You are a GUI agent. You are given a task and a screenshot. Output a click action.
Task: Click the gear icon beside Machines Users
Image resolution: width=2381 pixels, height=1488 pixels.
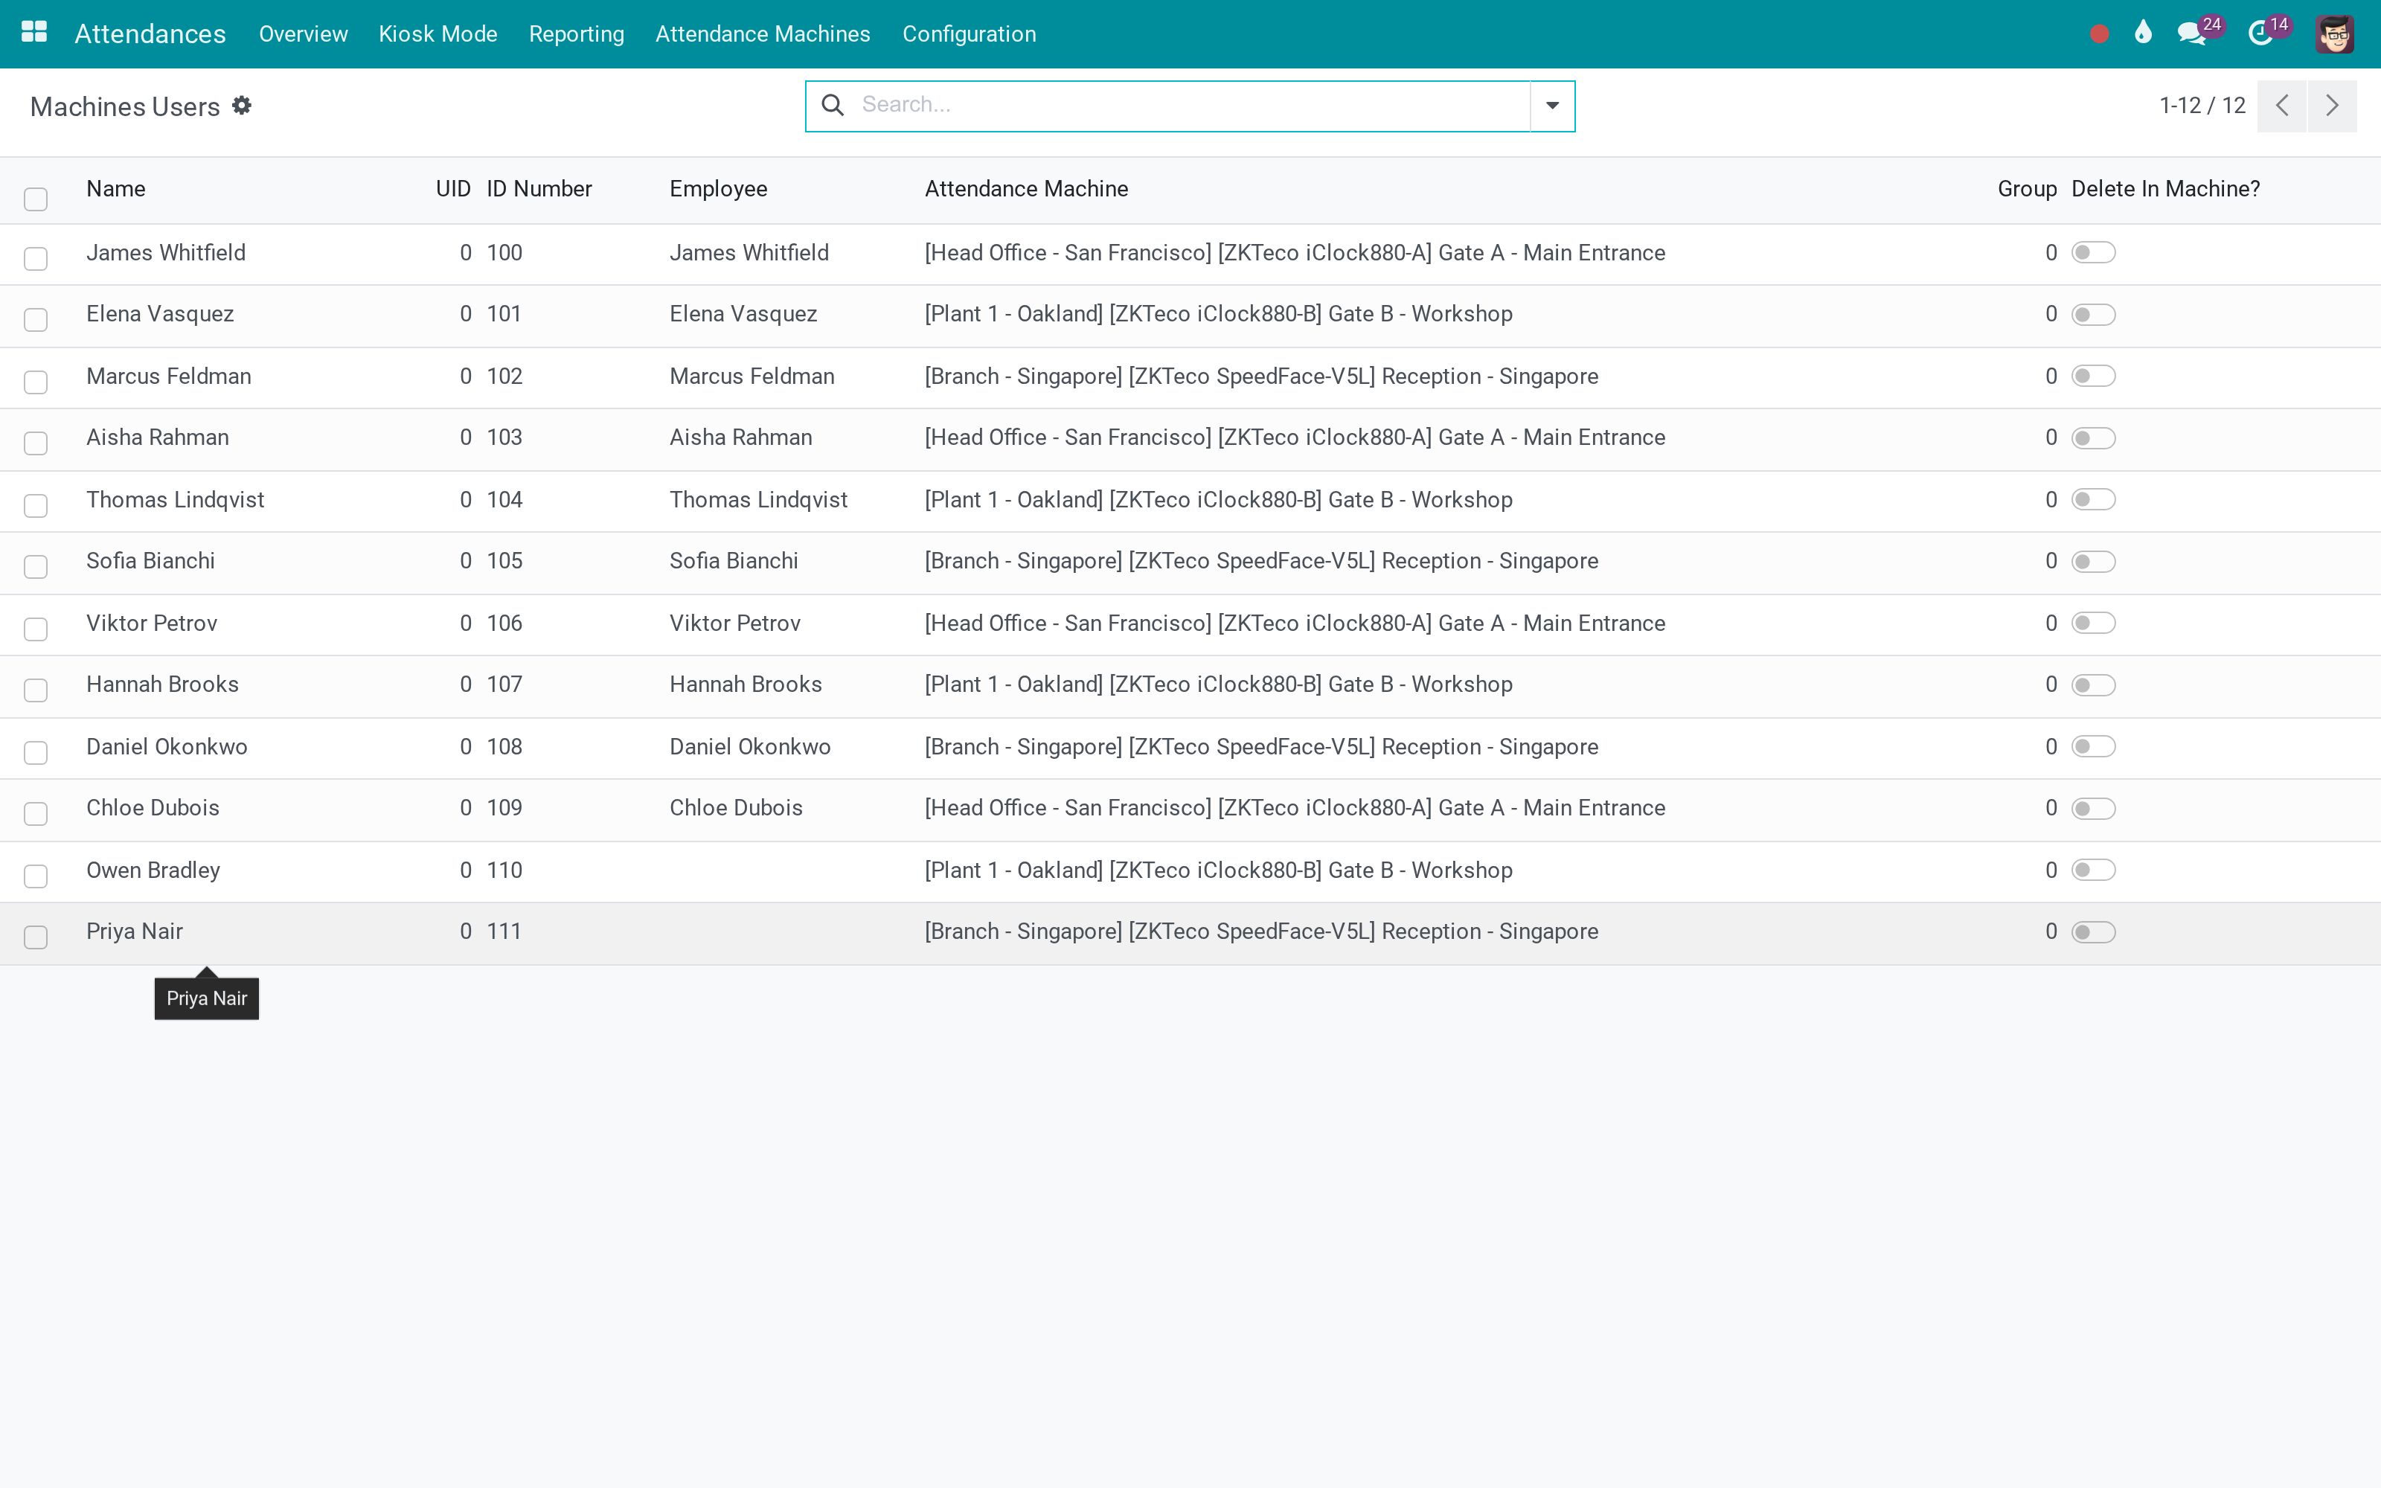(x=242, y=106)
